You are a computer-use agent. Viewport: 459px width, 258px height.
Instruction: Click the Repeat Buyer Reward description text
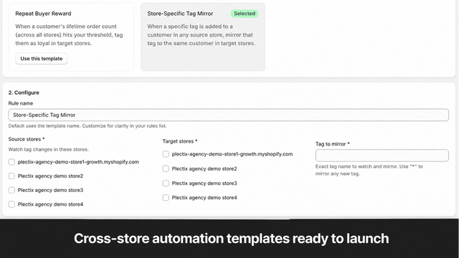coord(69,35)
